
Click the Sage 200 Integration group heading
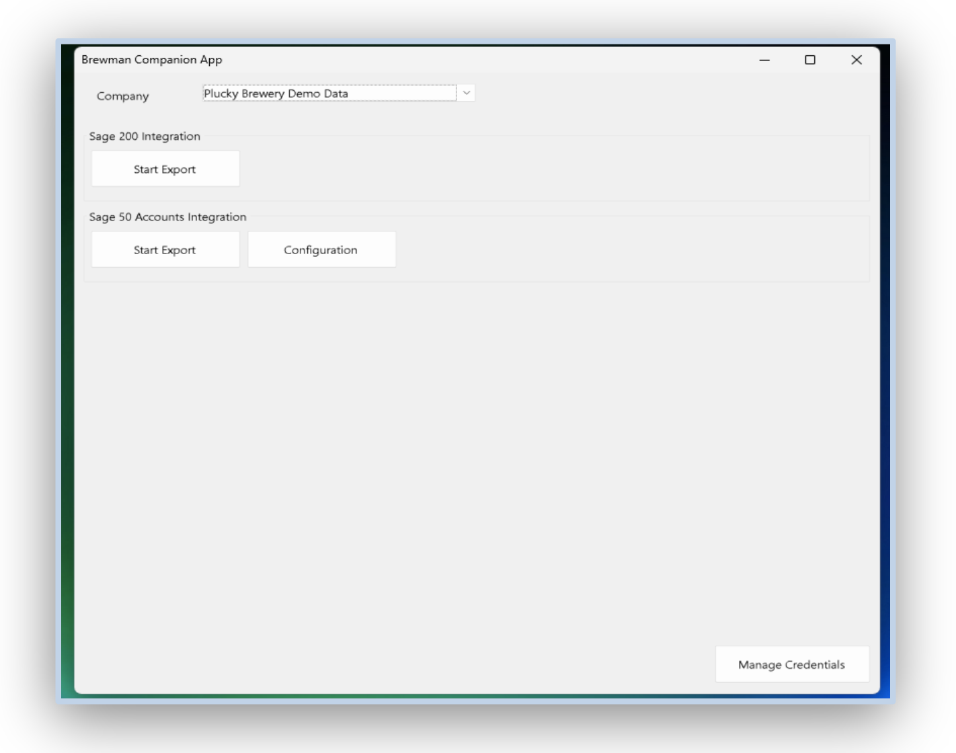(145, 136)
